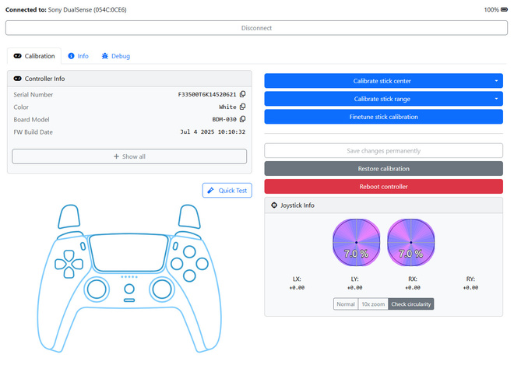Switch to the Info tab

[79, 56]
